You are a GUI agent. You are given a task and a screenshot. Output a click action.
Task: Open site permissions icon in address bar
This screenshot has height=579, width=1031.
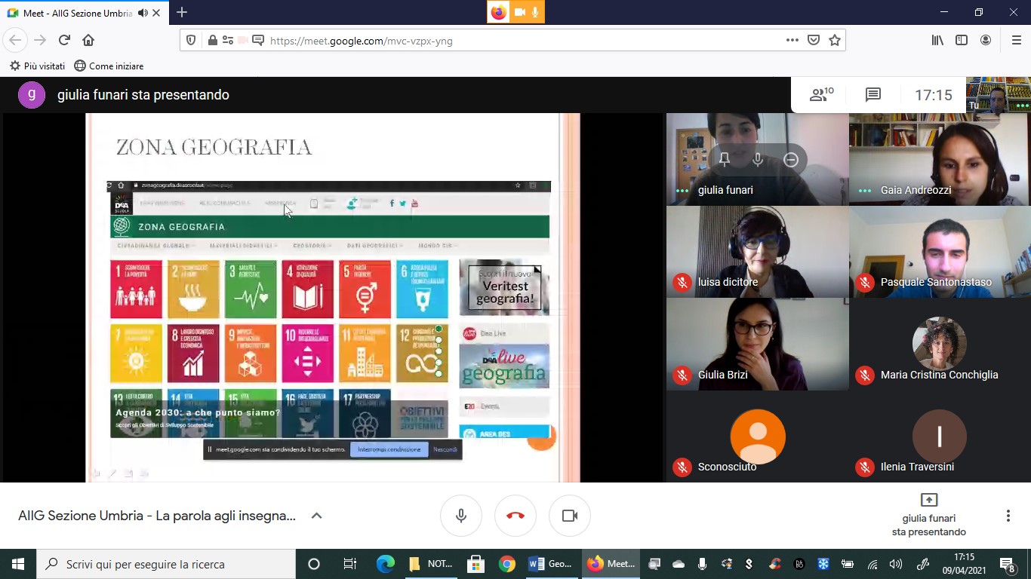(228, 41)
